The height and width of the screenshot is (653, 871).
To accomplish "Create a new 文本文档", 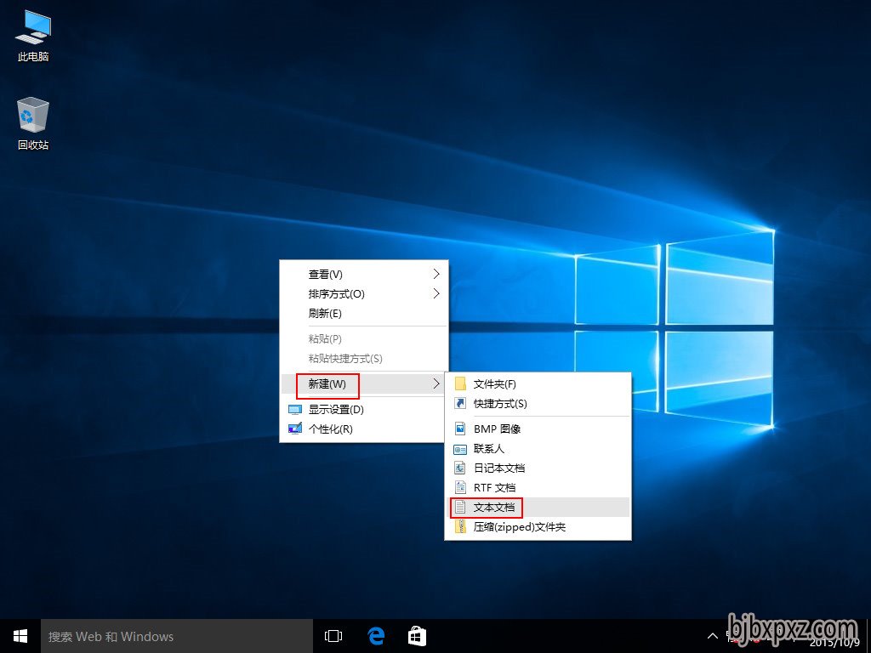I will (x=538, y=507).
